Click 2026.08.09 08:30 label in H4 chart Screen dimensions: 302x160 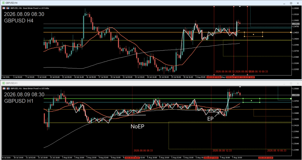(24, 14)
